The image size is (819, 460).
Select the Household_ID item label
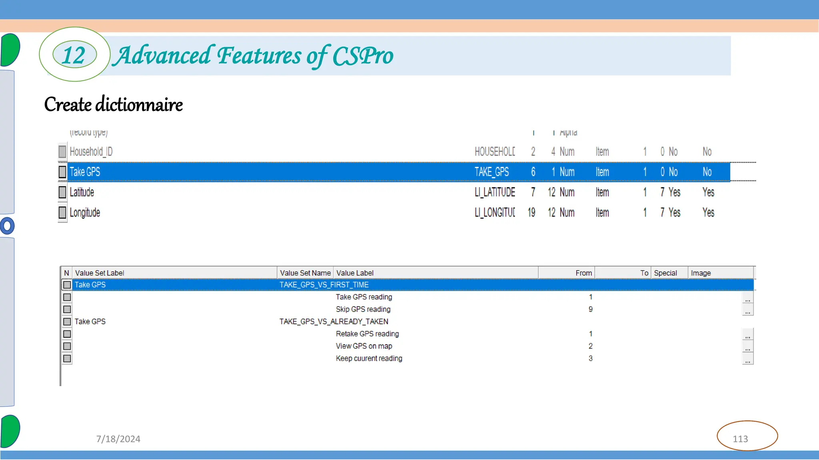[x=91, y=152]
